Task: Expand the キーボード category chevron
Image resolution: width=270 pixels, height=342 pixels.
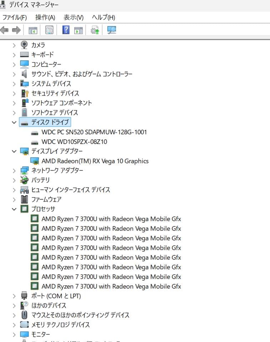Action: tap(14, 55)
